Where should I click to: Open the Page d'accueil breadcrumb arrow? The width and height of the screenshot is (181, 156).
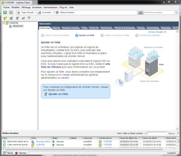pos(36,12)
